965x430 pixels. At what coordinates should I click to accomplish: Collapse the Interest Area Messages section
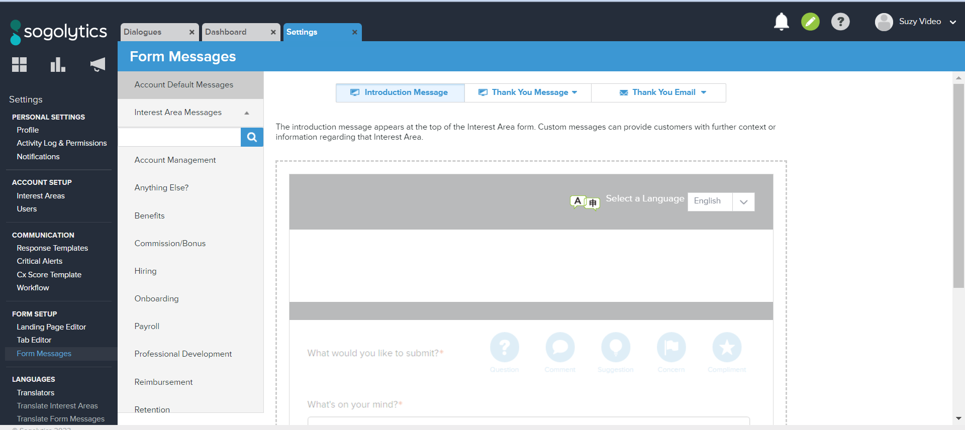pos(246,113)
